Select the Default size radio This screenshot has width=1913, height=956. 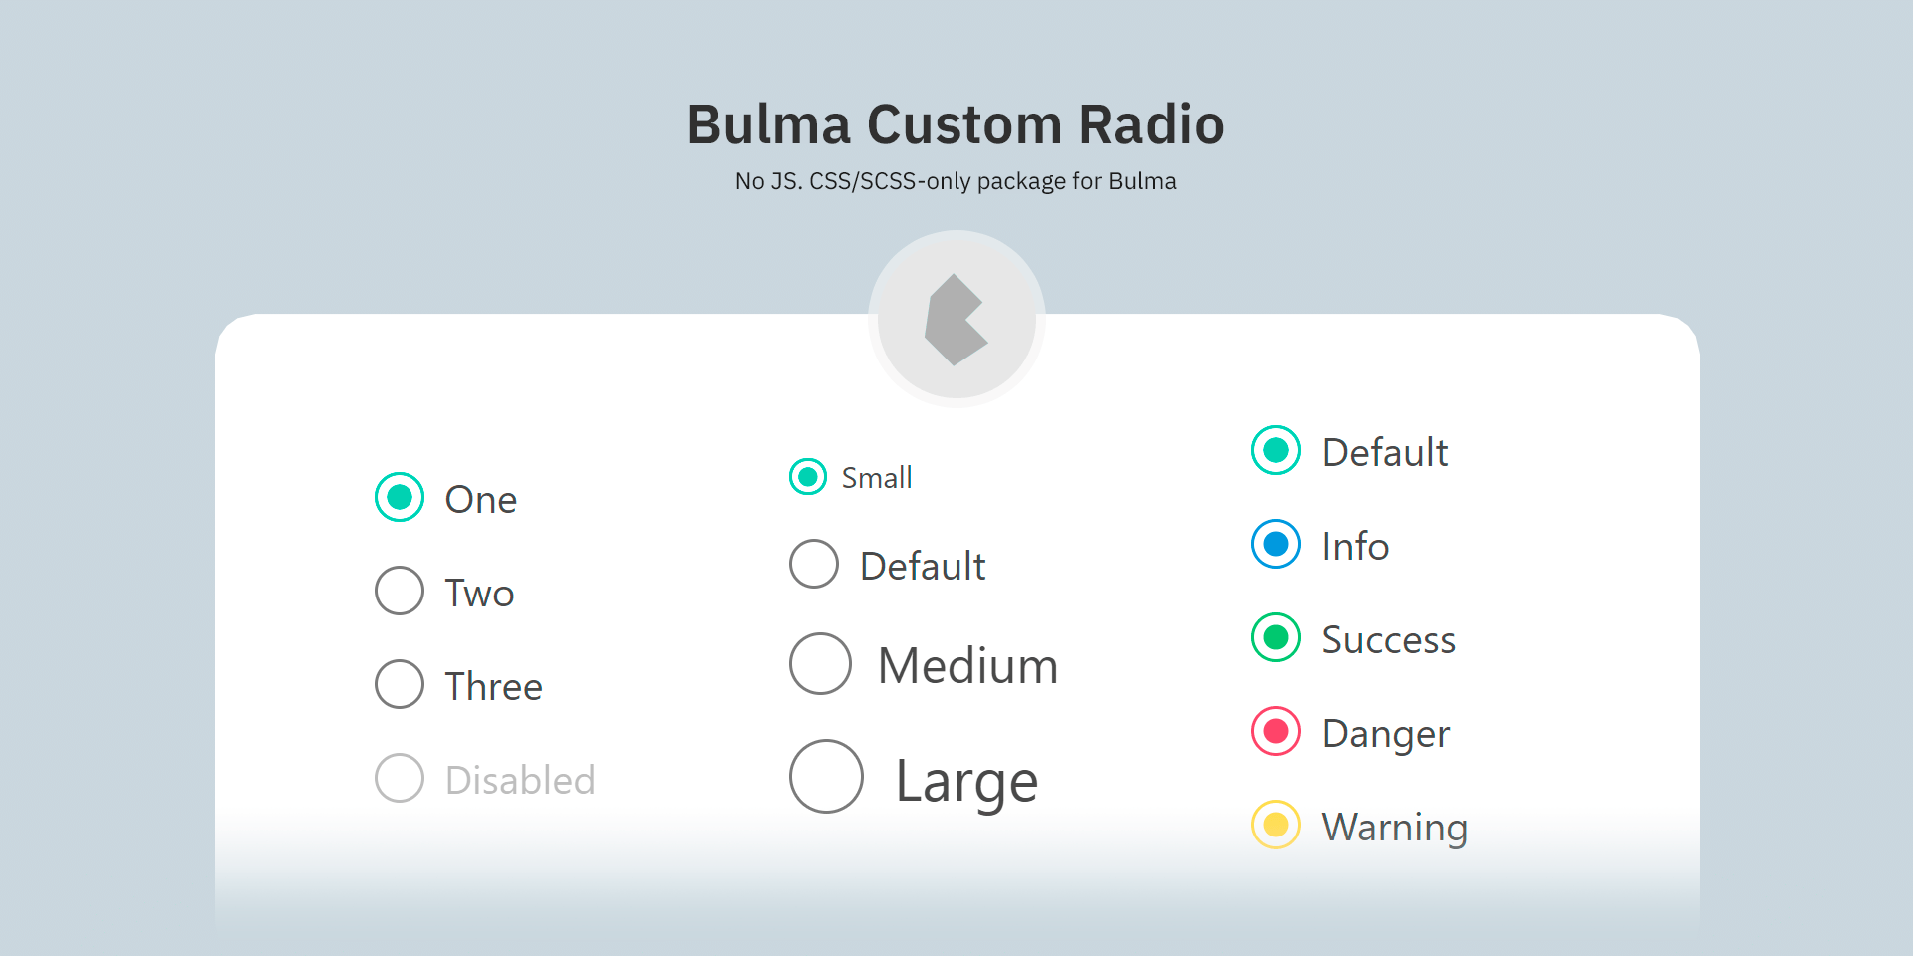click(x=813, y=564)
